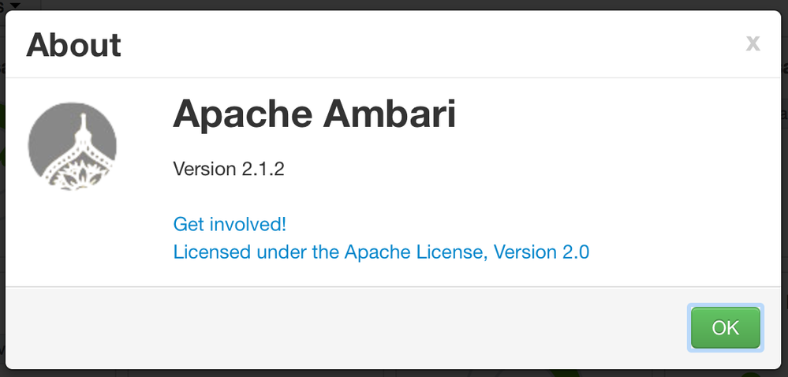This screenshot has height=377, width=788.
Task: Open the Licensed under the Apache License link
Action: [381, 252]
